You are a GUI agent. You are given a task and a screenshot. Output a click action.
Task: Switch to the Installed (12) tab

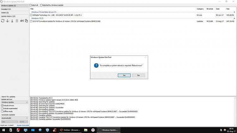[x=15, y=9]
